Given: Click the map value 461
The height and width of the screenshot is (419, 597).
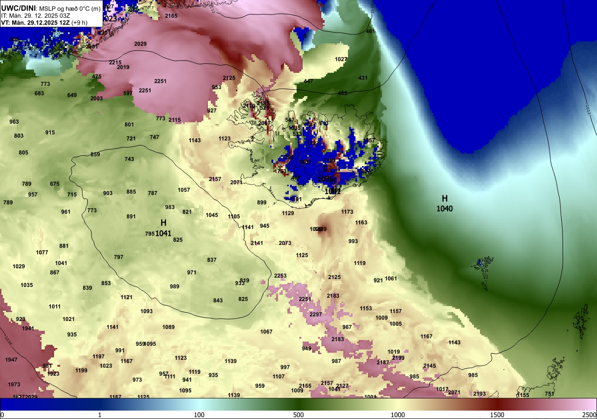Looking at the screenshot, I should (370, 31).
